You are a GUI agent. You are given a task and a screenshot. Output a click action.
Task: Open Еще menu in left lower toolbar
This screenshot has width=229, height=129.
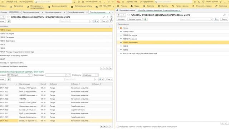click(109, 80)
